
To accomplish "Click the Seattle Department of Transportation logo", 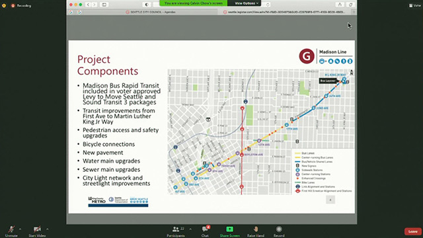I will (118, 200).
